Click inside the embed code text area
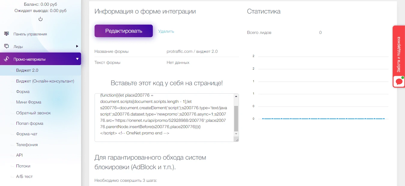 pyautogui.click(x=164, y=117)
